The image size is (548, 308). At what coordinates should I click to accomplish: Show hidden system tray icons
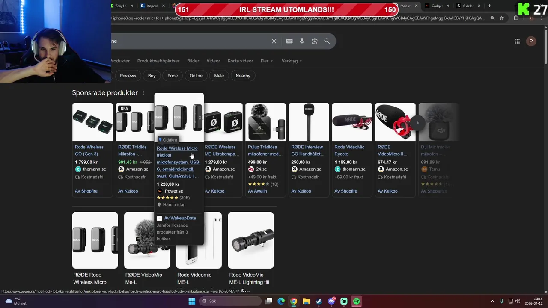coord(493,301)
